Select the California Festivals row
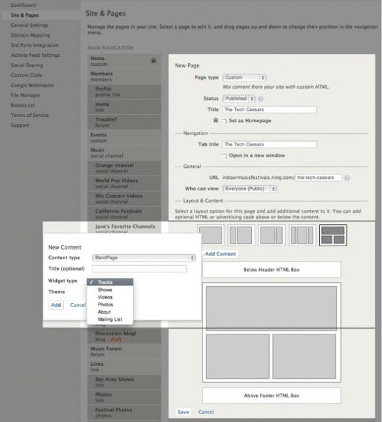The width and height of the screenshot is (382, 422). click(124, 214)
